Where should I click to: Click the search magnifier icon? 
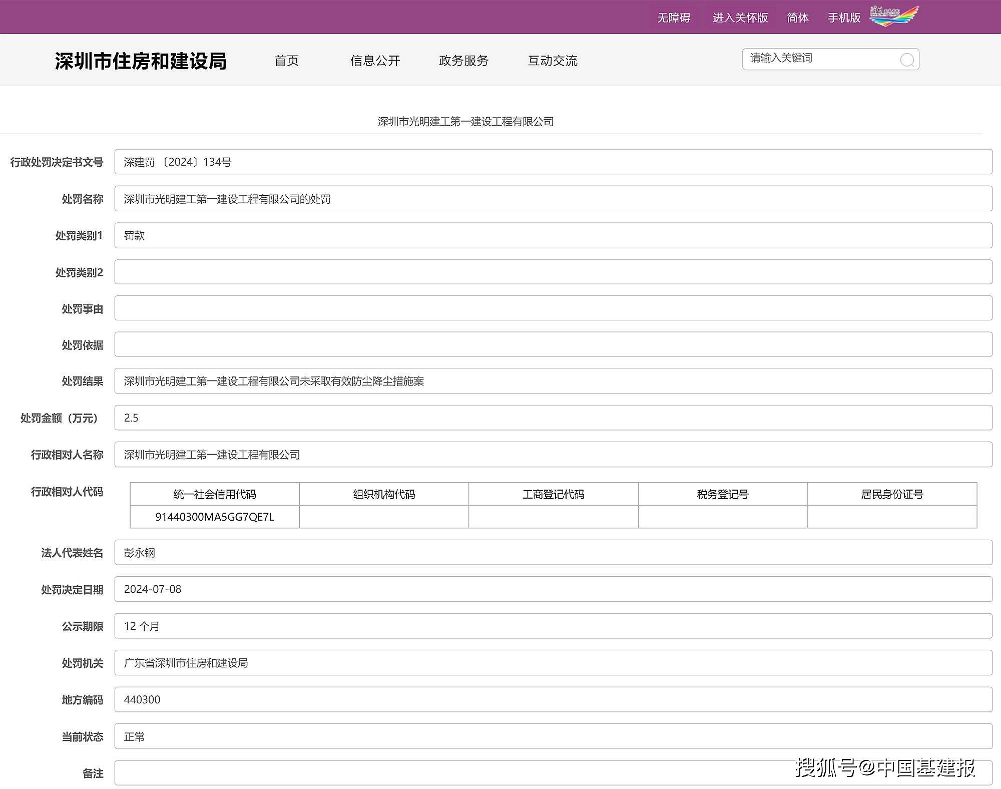click(x=907, y=60)
